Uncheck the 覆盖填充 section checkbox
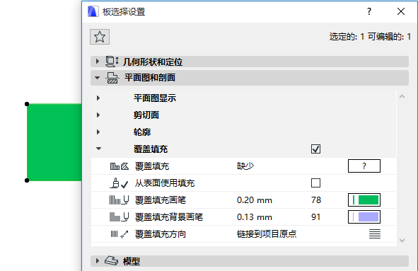The height and width of the screenshot is (271, 418). [x=315, y=149]
